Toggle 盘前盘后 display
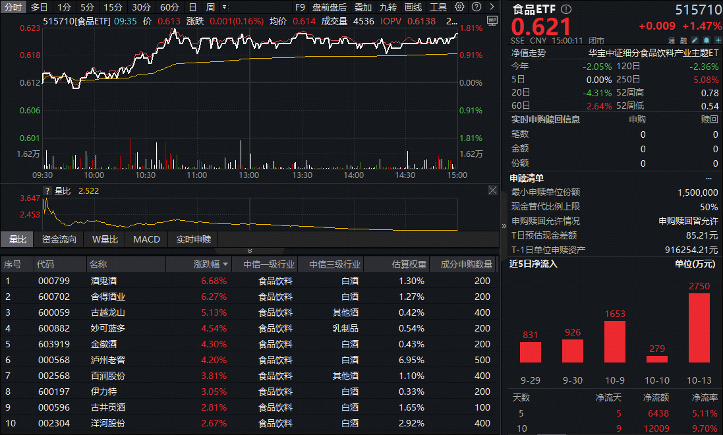Image resolution: width=723 pixels, height=435 pixels. (x=329, y=7)
